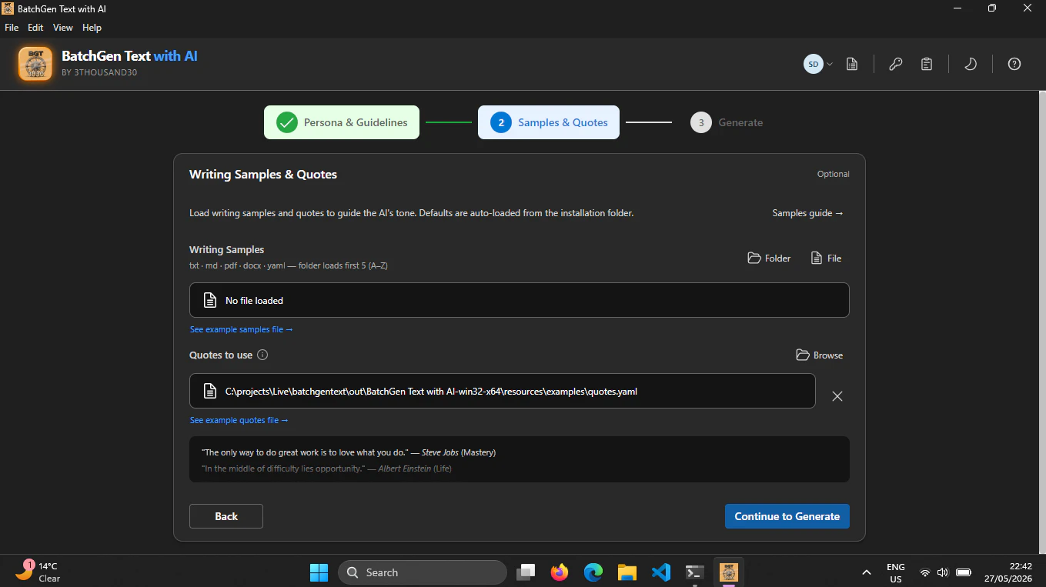The width and height of the screenshot is (1046, 587).
Task: Toggle dark mode moon icon
Action: (x=971, y=64)
